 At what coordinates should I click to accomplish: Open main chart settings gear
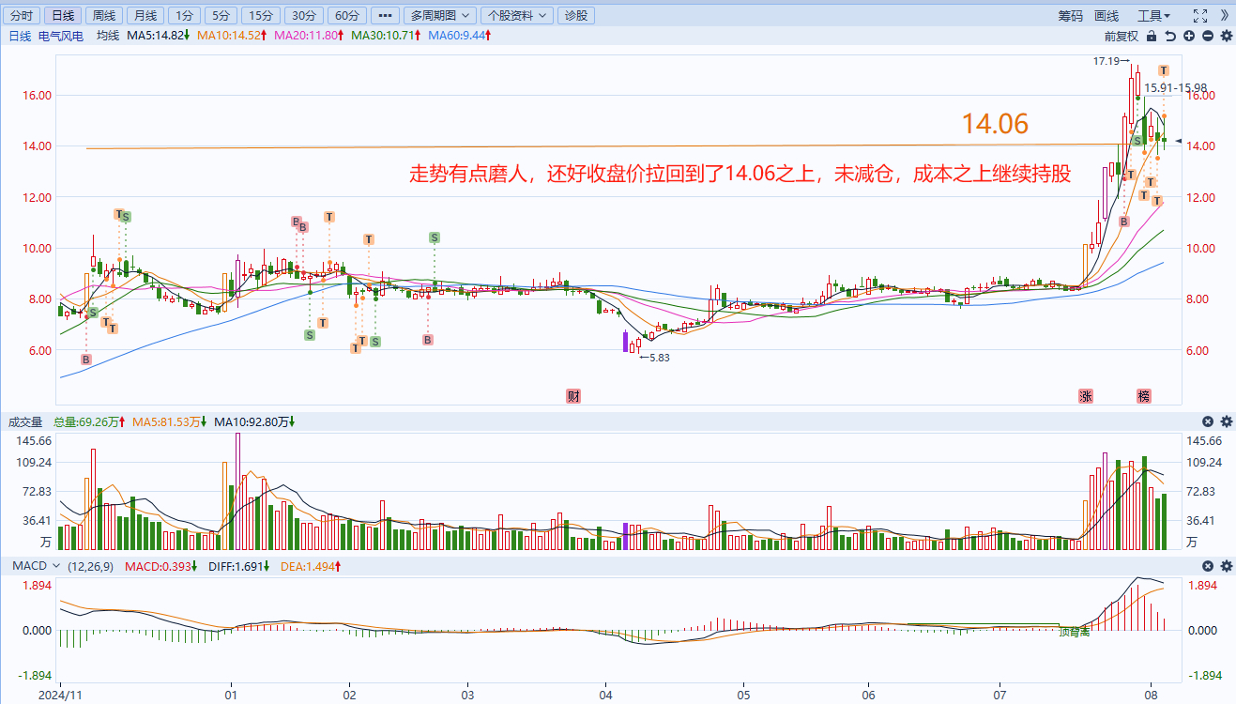1226,36
